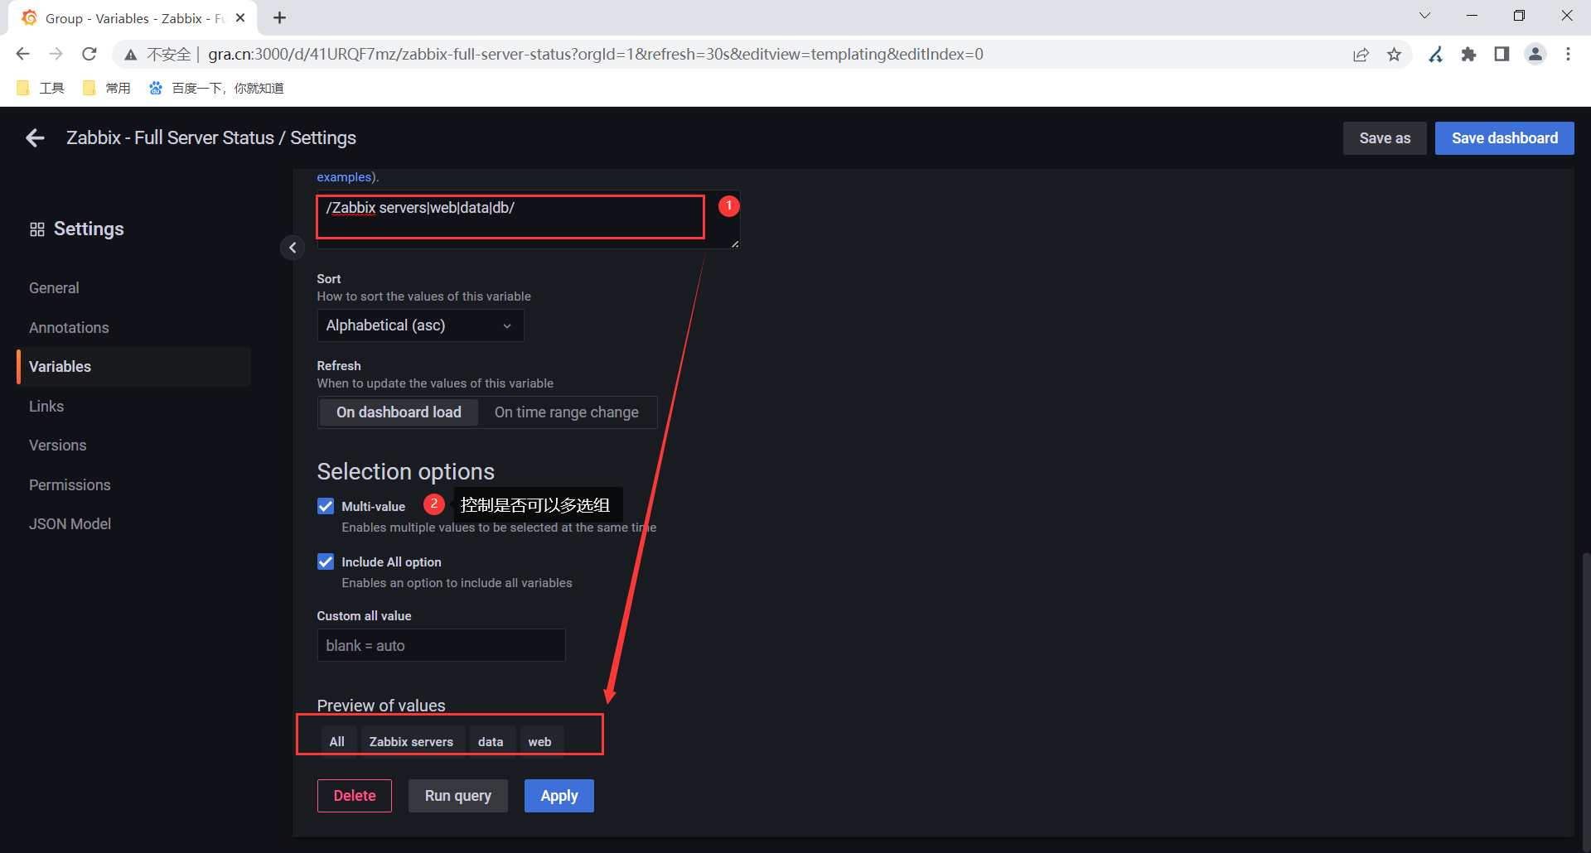Click the Save dashboard button
This screenshot has width=1591, height=853.
coord(1505,138)
